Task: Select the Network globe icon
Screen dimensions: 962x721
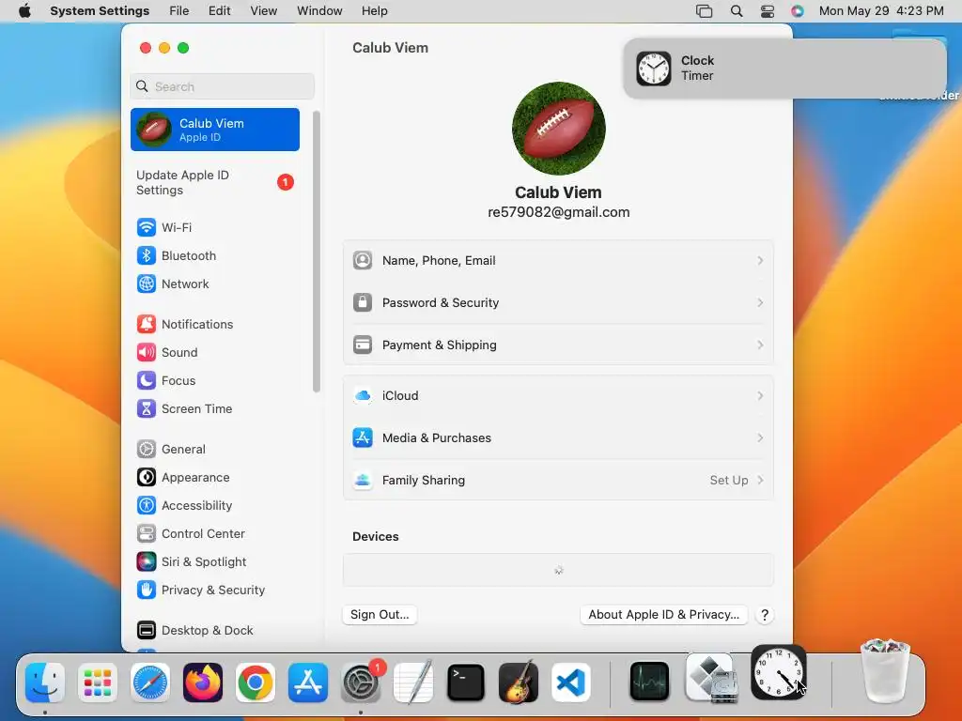Action: 146,284
